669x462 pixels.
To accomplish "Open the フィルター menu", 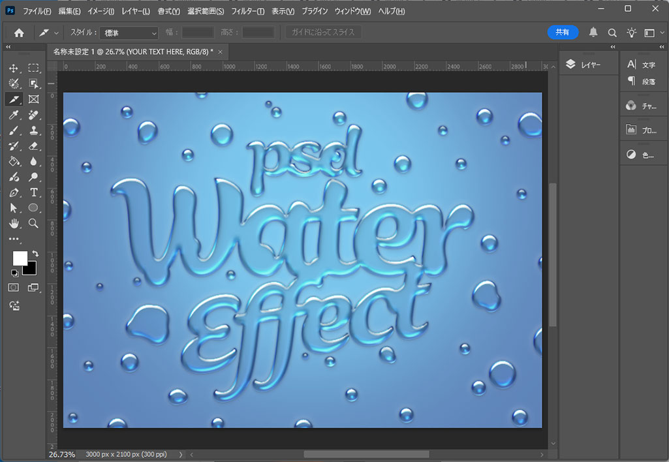I will pos(248,12).
